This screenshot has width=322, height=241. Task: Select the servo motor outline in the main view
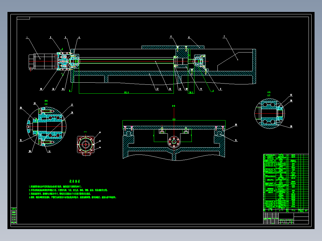pyautogui.click(x=43, y=62)
